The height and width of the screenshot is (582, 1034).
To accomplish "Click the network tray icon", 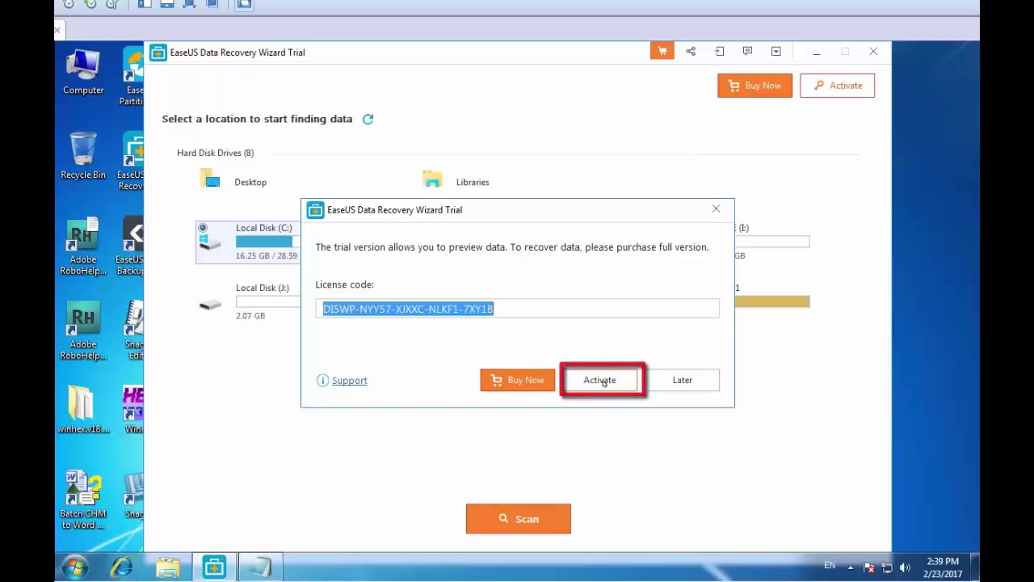I will point(887,567).
